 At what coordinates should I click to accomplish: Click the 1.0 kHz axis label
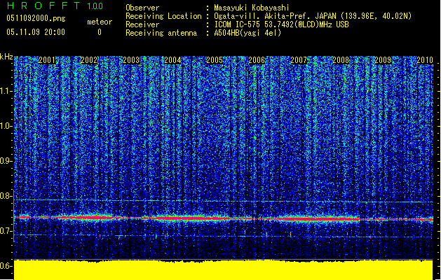[x=6, y=126]
